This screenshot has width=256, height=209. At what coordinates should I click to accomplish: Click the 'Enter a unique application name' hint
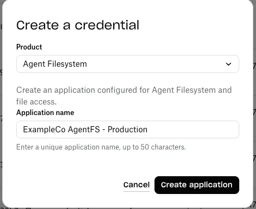point(101,147)
